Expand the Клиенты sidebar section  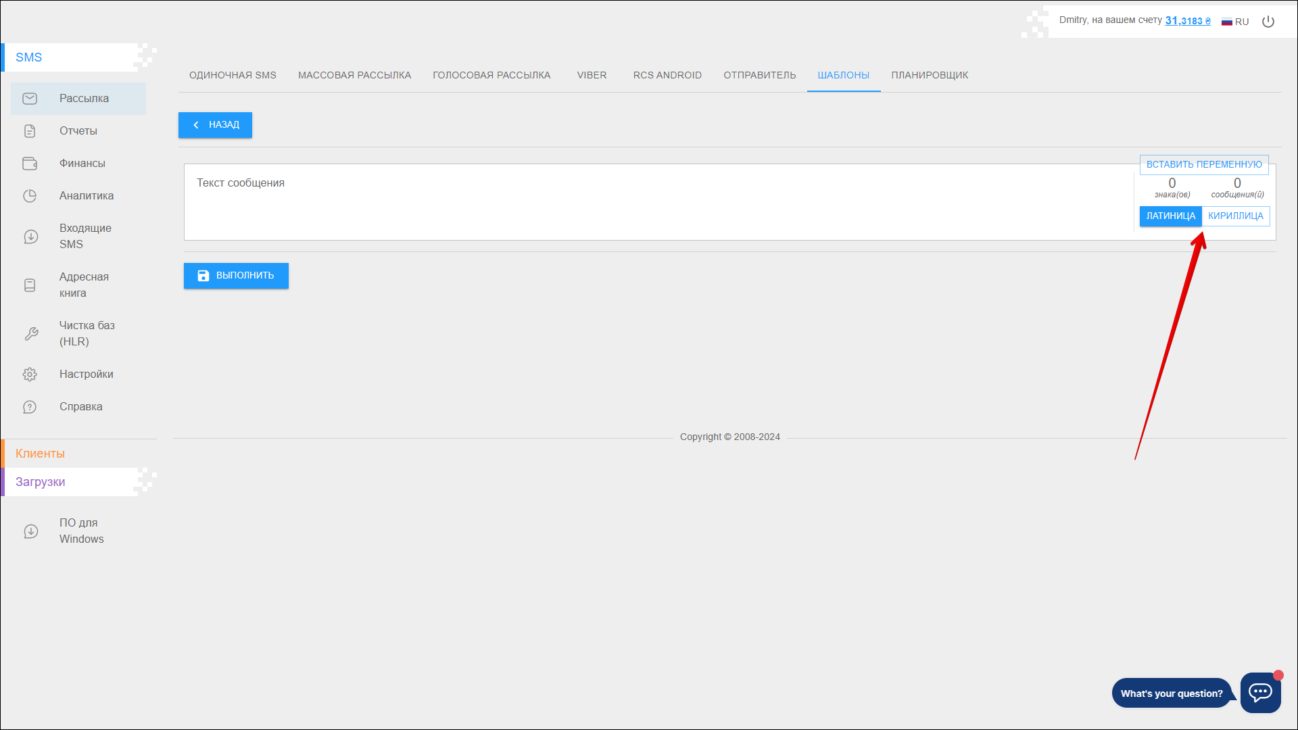41,454
